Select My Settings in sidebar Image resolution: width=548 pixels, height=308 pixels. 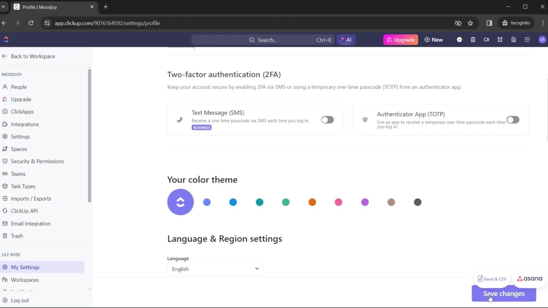tap(42, 267)
